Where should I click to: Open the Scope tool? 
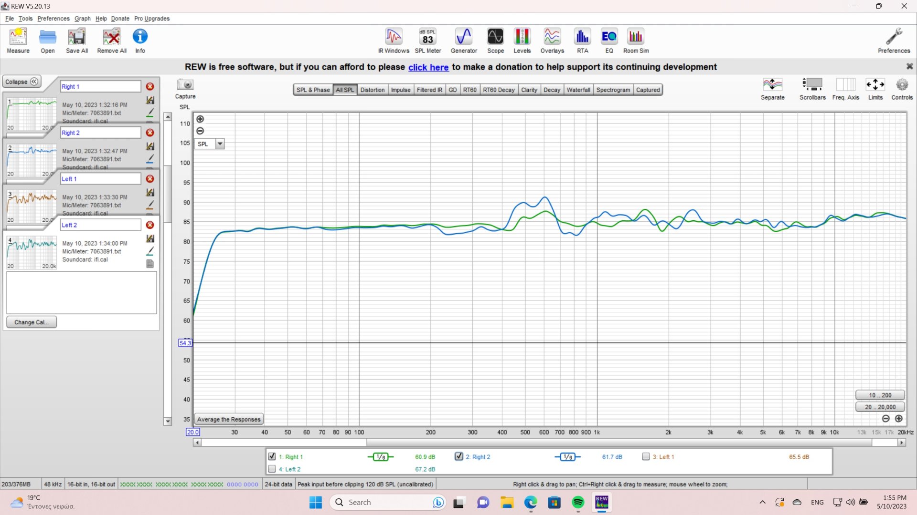click(x=495, y=41)
